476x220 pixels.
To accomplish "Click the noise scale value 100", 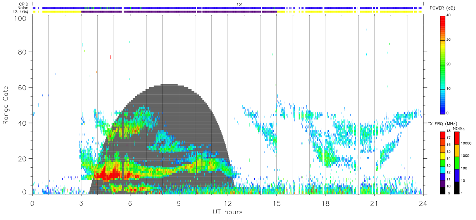I will pos(464,168).
